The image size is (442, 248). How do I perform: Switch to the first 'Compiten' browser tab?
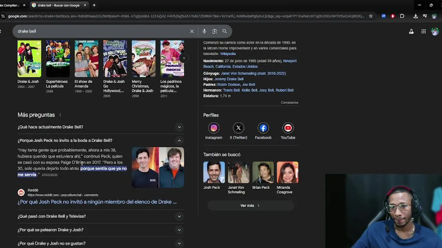tap(10, 5)
